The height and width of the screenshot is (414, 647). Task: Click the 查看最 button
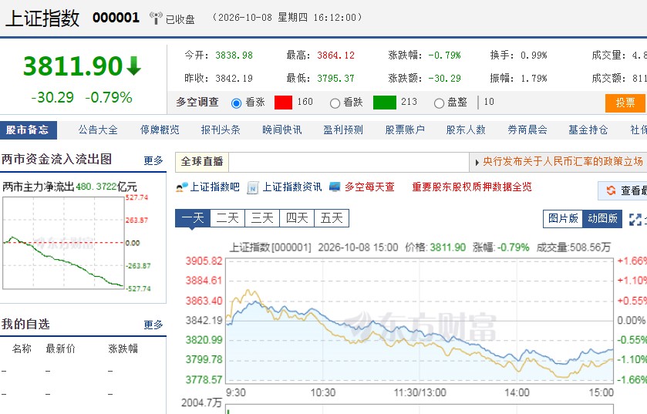click(x=622, y=190)
